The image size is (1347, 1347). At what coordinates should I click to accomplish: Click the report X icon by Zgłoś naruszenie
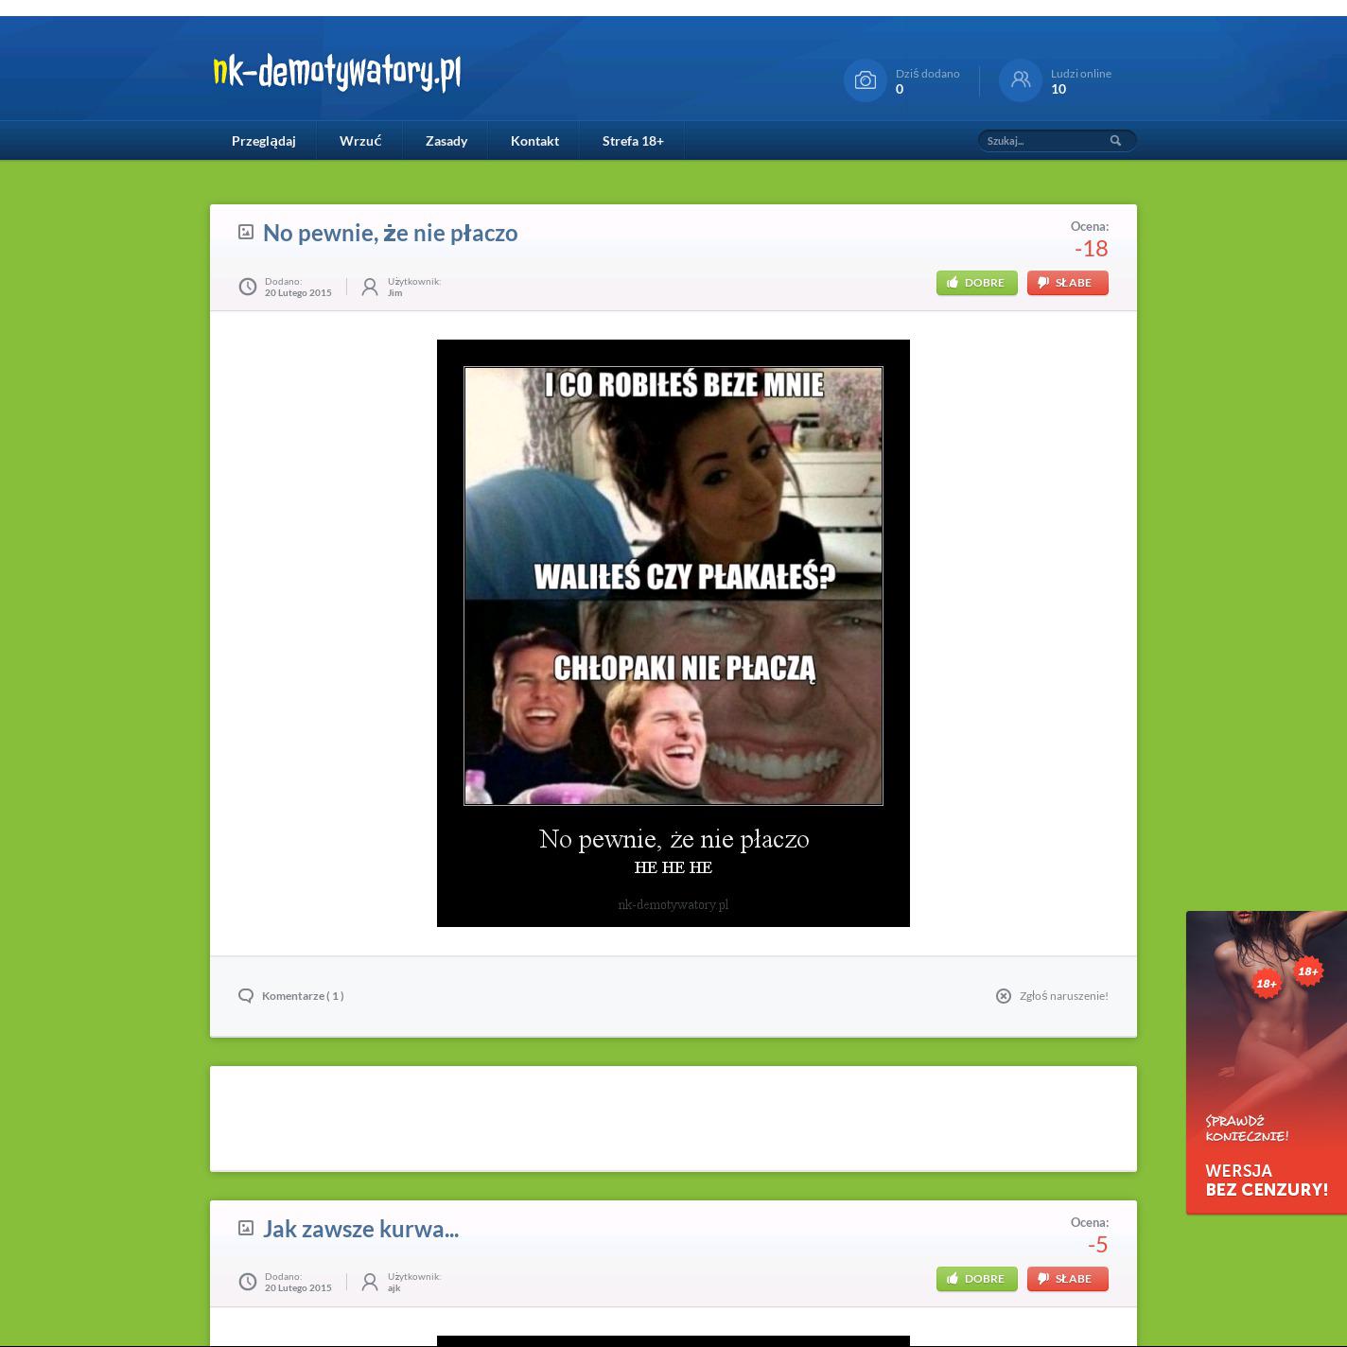click(x=1004, y=996)
